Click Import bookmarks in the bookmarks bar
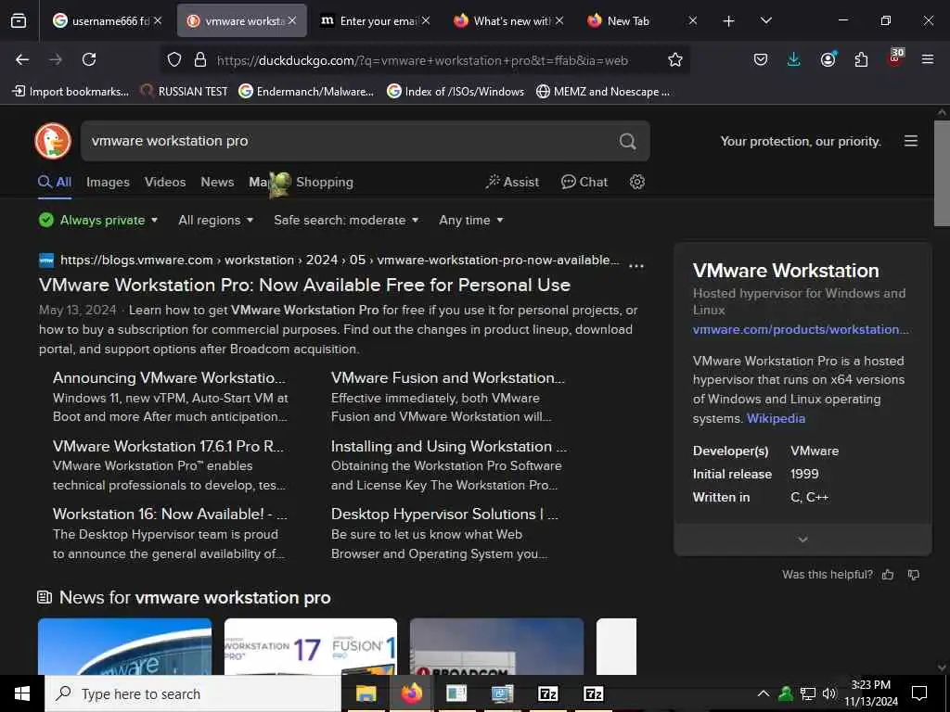Screen dimensions: 950x712 pos(71,92)
